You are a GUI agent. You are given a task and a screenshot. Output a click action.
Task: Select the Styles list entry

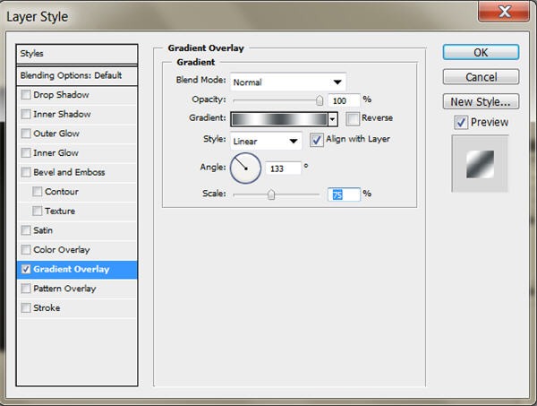tap(78, 54)
